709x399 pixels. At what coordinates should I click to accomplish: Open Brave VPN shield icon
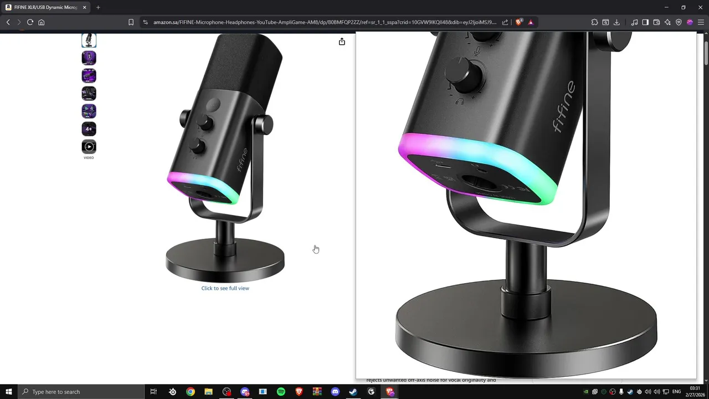(679, 22)
